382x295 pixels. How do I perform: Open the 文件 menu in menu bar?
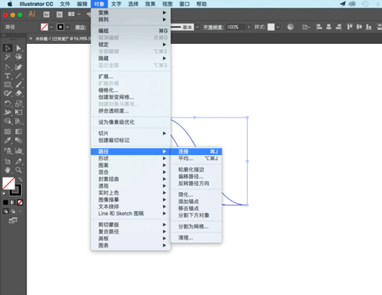[x=65, y=4]
